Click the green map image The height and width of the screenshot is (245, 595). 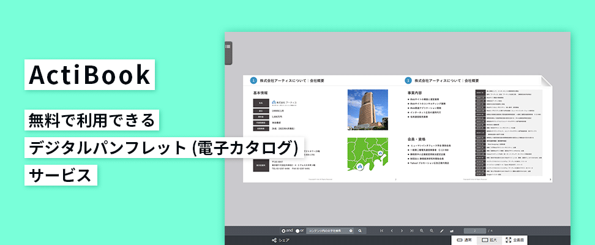tap(368, 154)
